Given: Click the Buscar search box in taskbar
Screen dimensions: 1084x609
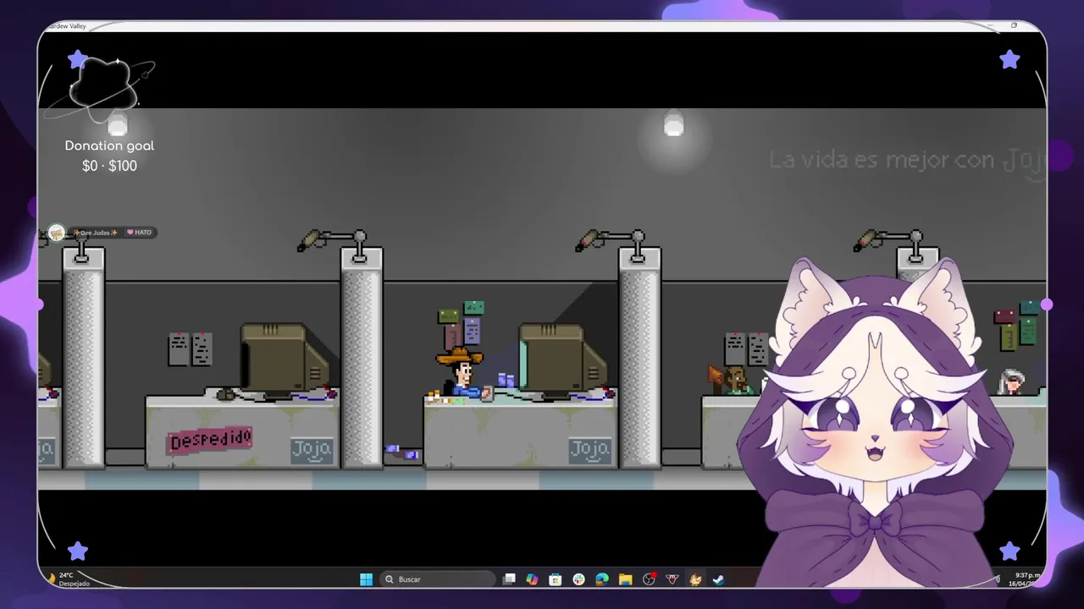Looking at the screenshot, I should pyautogui.click(x=438, y=579).
